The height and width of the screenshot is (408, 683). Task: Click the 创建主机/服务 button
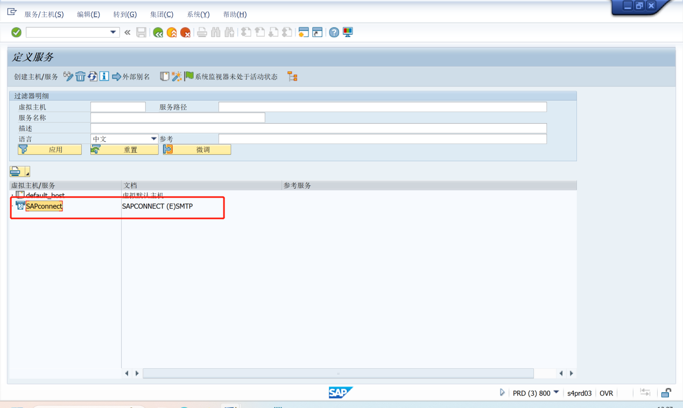36,77
